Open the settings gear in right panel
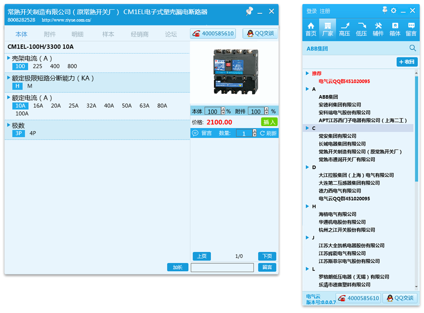The width and height of the screenshot is (424, 313). pos(394,11)
